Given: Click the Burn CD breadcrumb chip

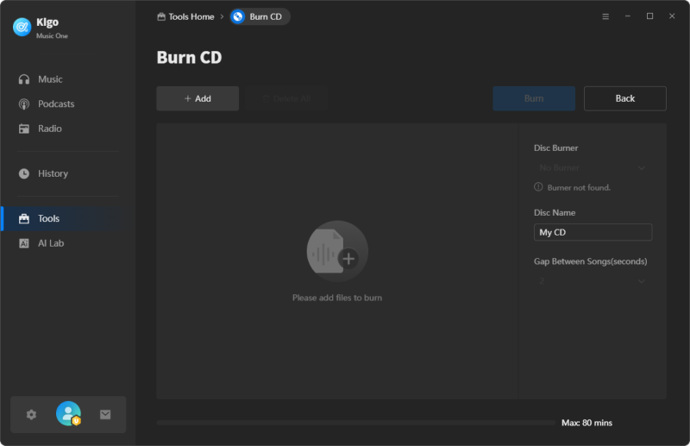Looking at the screenshot, I should pyautogui.click(x=260, y=16).
